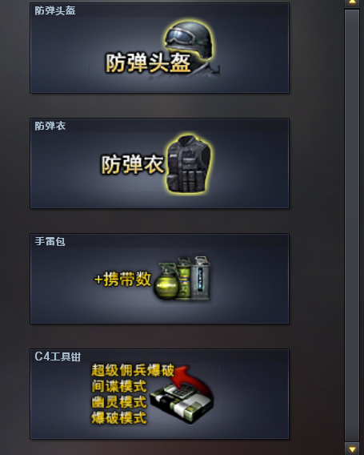
Task: Click the scroll up arrow
Action: [352, 2]
